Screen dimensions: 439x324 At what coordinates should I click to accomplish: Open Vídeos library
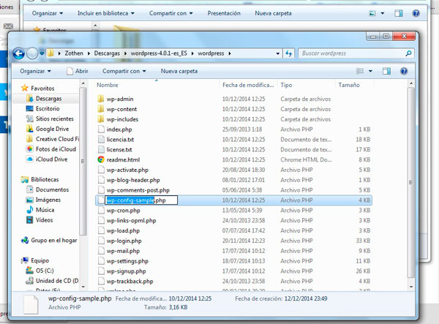tap(40, 220)
